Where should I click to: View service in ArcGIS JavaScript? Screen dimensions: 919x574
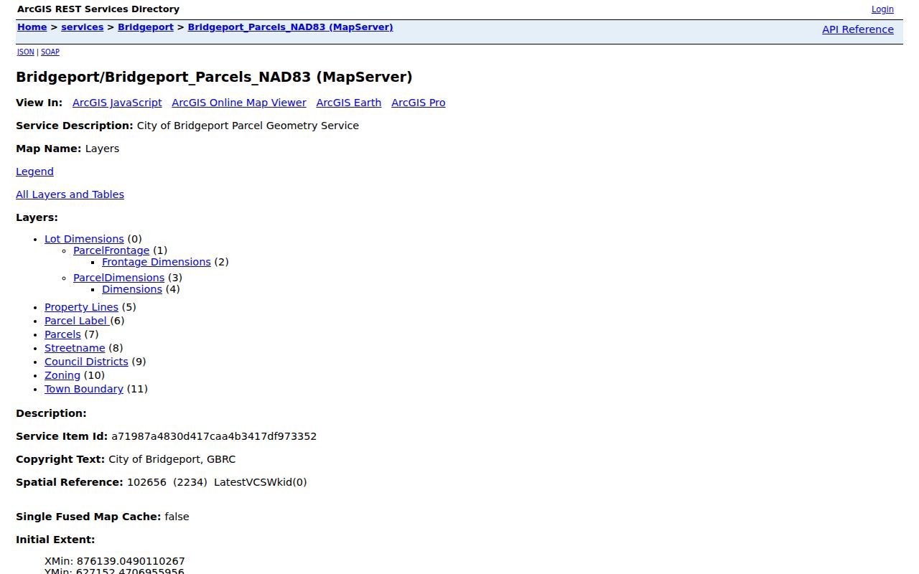pyautogui.click(x=117, y=103)
